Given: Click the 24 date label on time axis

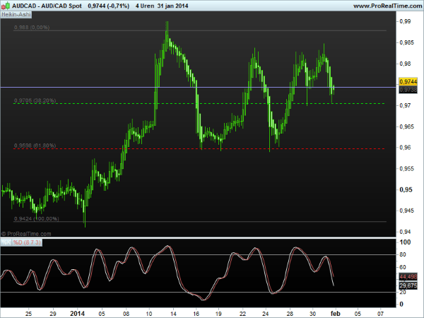Looking at the screenshot, I should pos(265,314).
